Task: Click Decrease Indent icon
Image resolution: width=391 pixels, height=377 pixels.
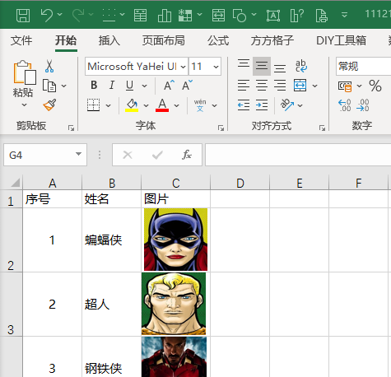Action: pos(244,105)
